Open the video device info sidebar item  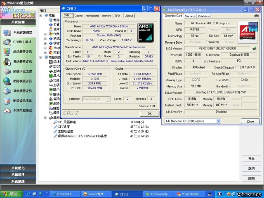point(18,52)
